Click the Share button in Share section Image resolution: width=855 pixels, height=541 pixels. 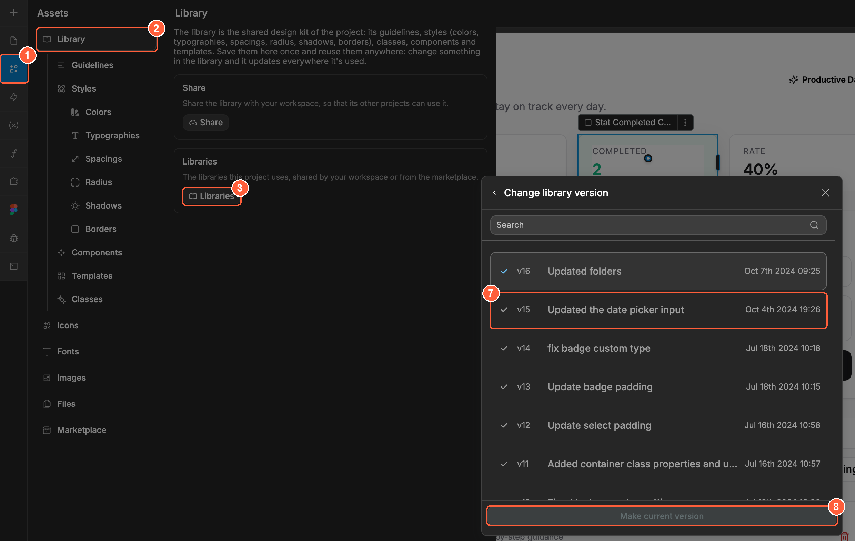coord(205,122)
